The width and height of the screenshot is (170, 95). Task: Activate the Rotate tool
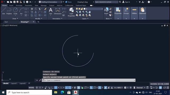pyautogui.click(x=36, y=9)
